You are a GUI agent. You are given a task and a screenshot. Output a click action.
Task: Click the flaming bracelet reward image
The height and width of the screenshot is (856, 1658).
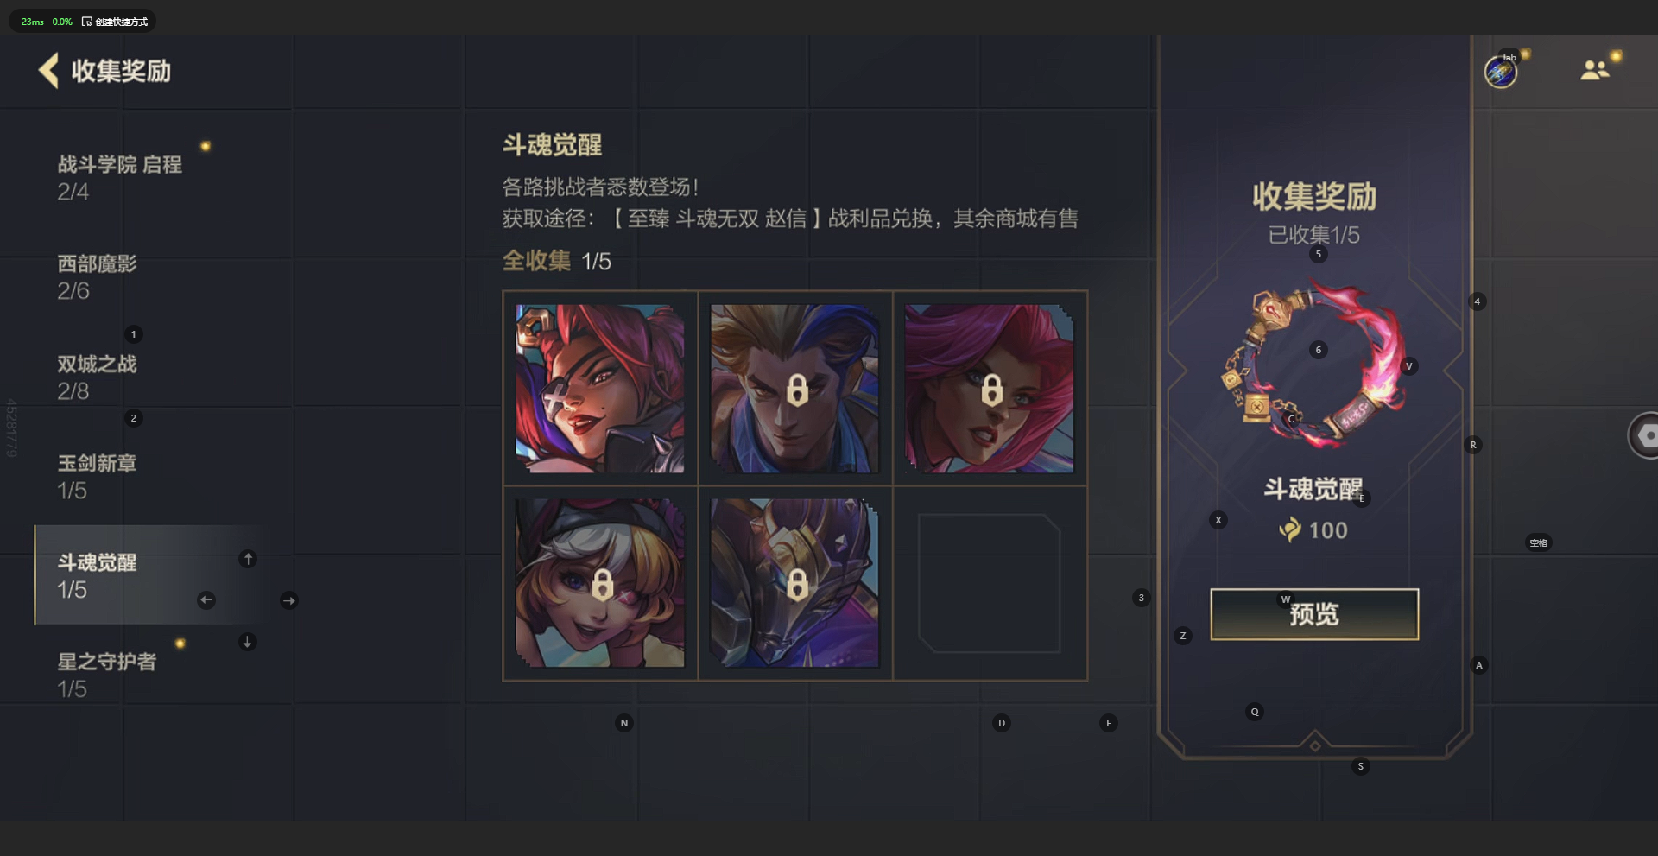pos(1314,363)
